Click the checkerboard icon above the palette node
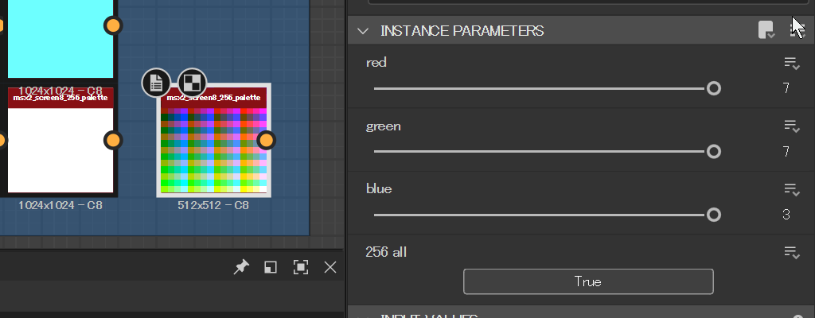 [x=192, y=82]
